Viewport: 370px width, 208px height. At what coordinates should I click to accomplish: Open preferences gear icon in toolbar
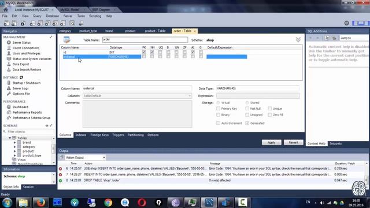(x=346, y=23)
